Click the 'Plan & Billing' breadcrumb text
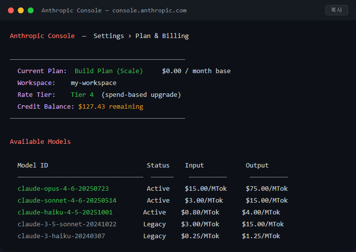Screen dimensions: 356x252 pos(162,36)
